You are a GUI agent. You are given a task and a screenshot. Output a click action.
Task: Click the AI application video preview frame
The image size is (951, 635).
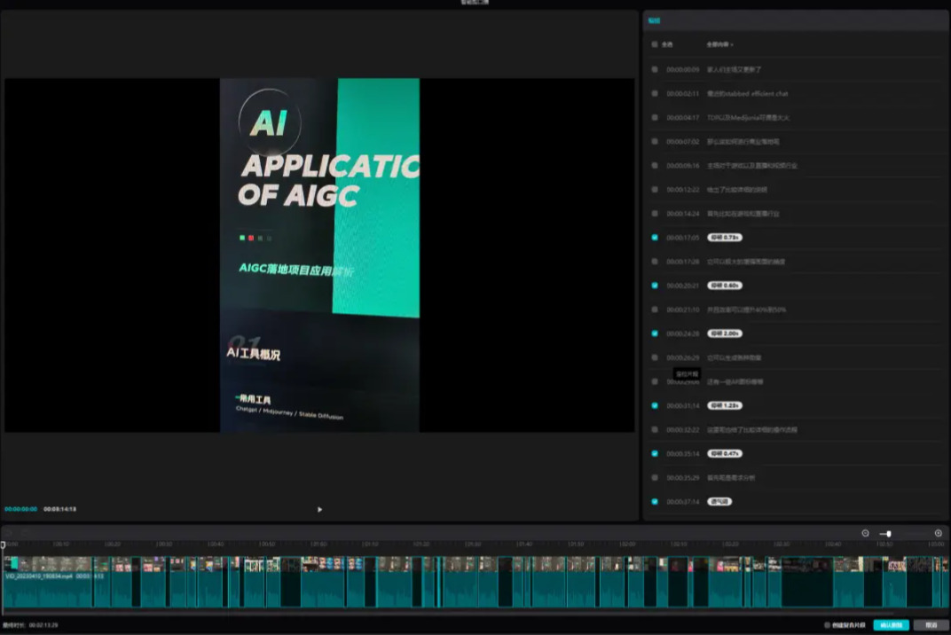click(x=319, y=255)
